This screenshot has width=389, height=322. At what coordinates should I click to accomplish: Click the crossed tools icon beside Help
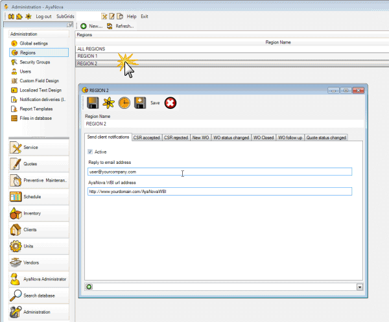(x=104, y=17)
